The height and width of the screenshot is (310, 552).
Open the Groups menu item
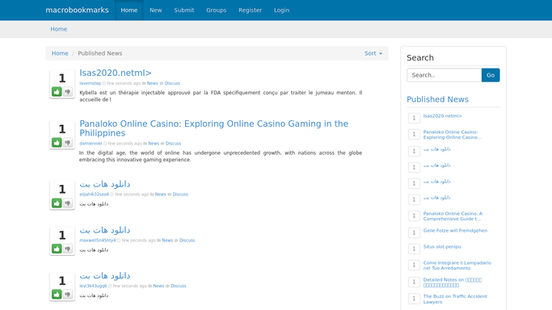216,10
